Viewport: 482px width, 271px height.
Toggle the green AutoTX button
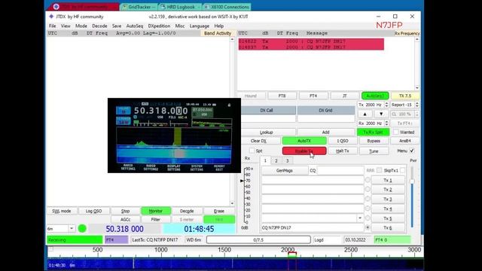point(304,141)
